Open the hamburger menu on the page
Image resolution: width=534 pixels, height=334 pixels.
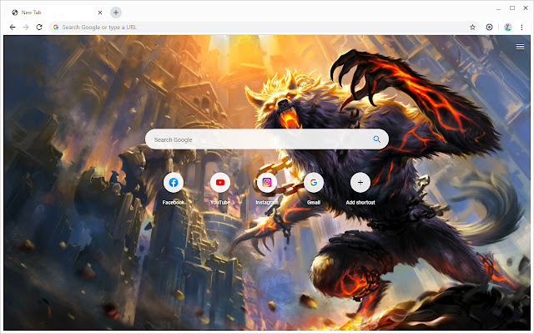520,47
